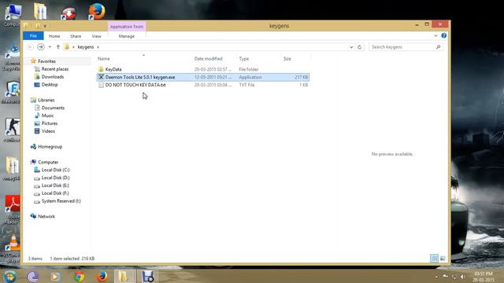Select Favorites in navigation pane
Image resolution: width=504 pixels, height=283 pixels.
46,61
